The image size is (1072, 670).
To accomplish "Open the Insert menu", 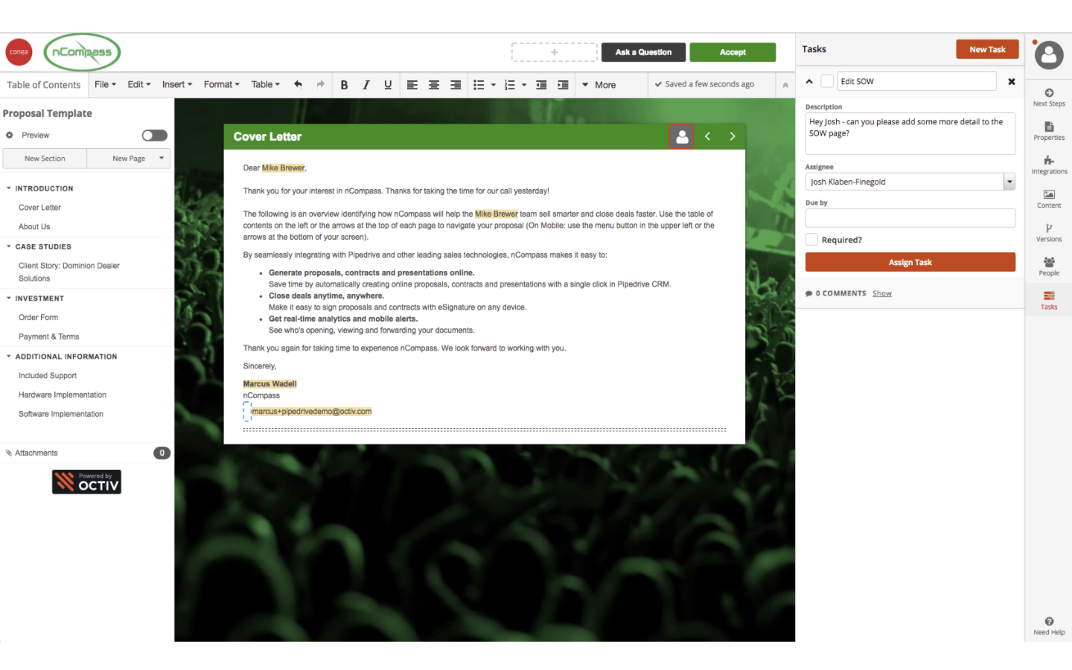I will (176, 84).
